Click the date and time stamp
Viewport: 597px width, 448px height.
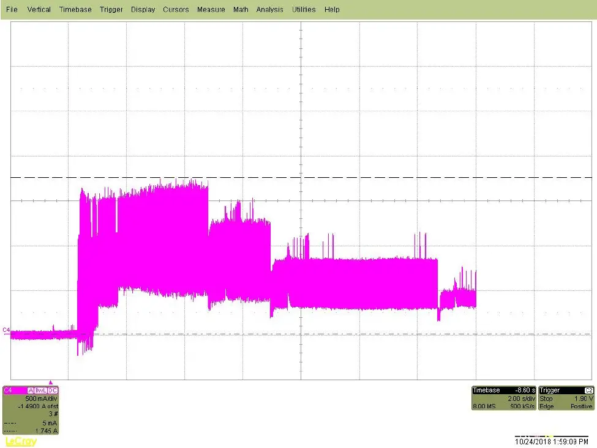click(551, 441)
